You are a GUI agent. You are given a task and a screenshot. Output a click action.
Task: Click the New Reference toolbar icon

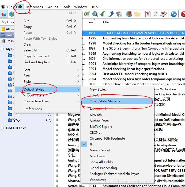[87, 14]
